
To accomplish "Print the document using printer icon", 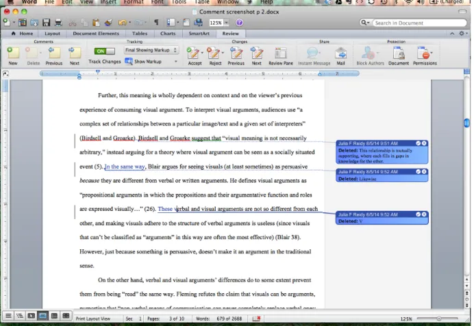I will click(58, 23).
